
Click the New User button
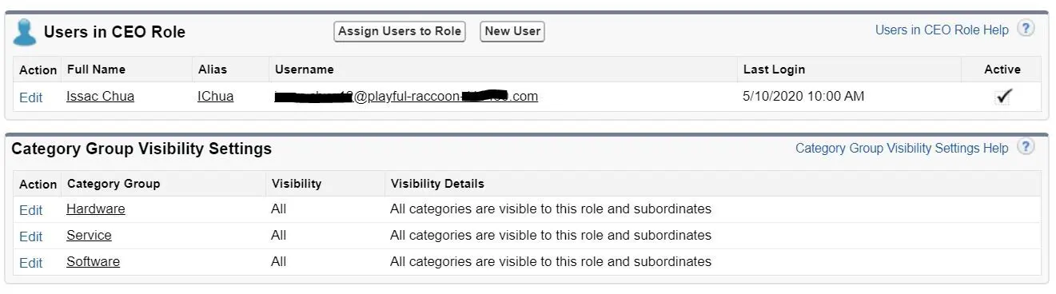click(512, 31)
